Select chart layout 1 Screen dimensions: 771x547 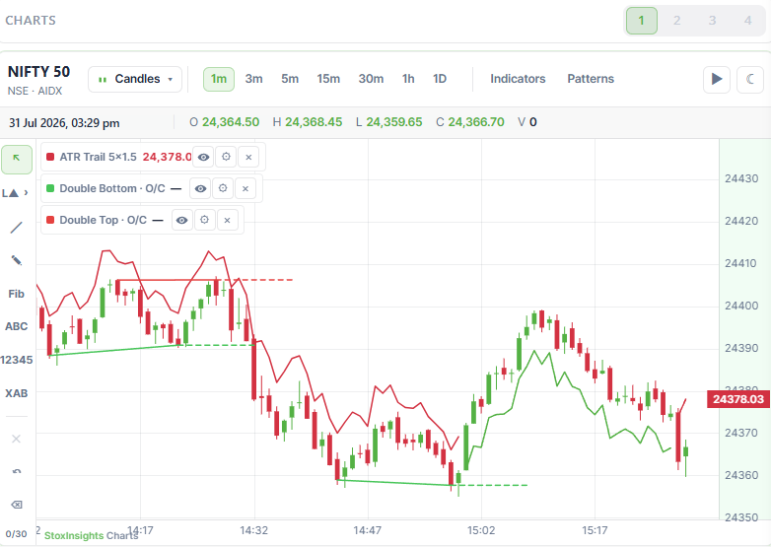(x=642, y=21)
